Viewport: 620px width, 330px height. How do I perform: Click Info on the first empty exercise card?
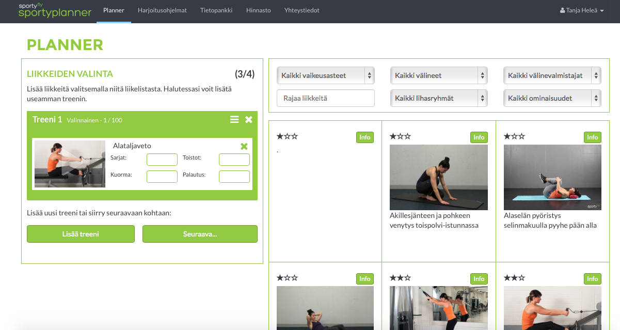(365, 137)
